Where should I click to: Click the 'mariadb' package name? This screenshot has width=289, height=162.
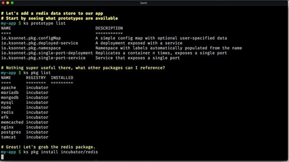pos(10,93)
